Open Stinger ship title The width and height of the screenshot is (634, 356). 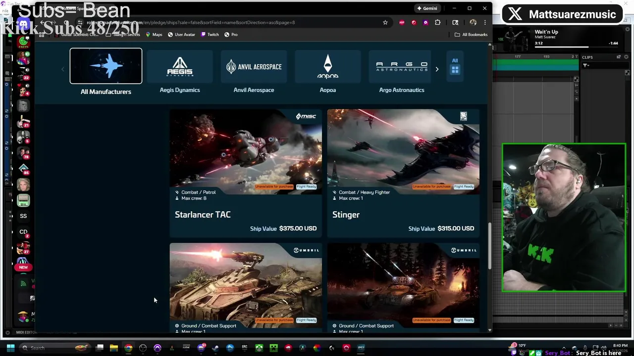tap(346, 215)
